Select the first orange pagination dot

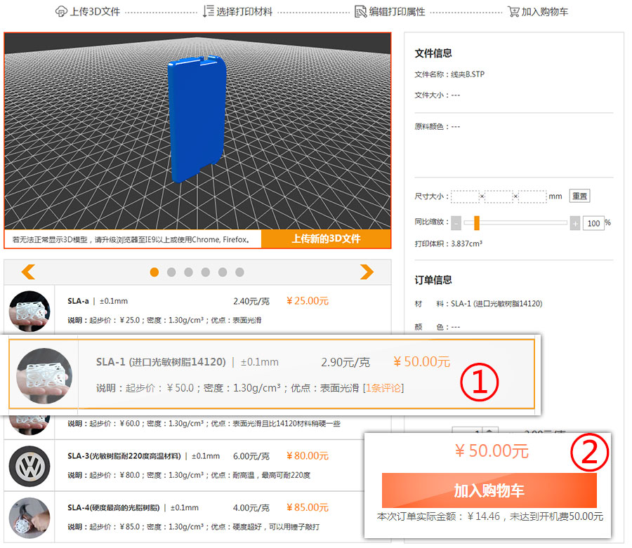[154, 272]
